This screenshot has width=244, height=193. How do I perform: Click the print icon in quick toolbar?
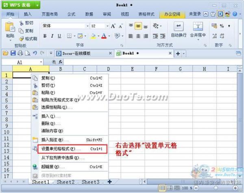[20, 53]
